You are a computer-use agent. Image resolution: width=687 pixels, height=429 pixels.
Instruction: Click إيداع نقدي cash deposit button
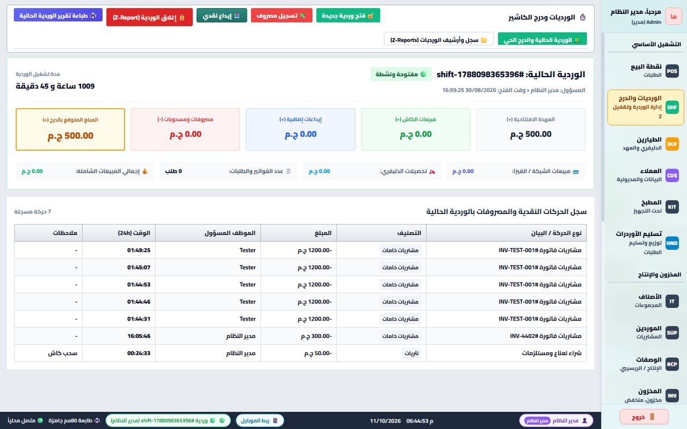click(222, 16)
